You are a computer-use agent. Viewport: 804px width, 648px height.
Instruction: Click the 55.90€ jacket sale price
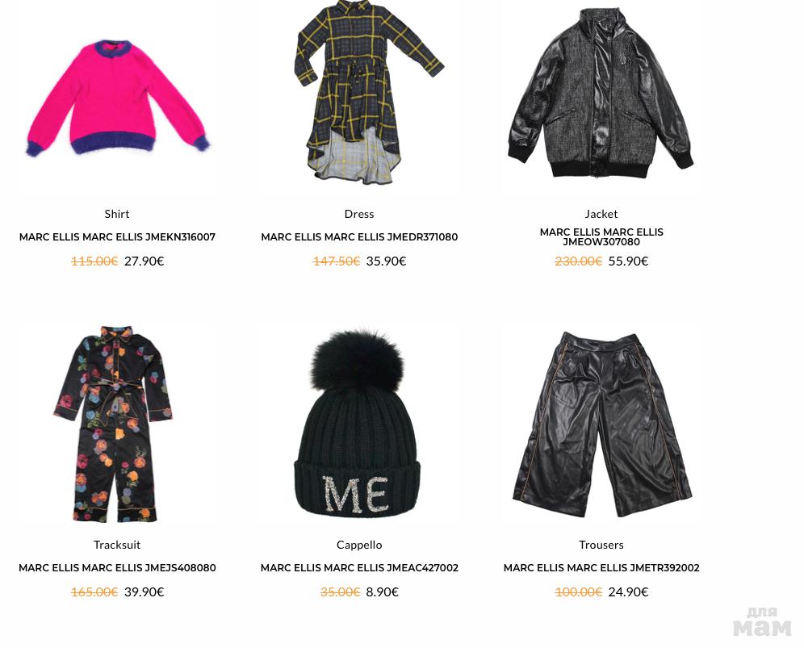coord(628,261)
